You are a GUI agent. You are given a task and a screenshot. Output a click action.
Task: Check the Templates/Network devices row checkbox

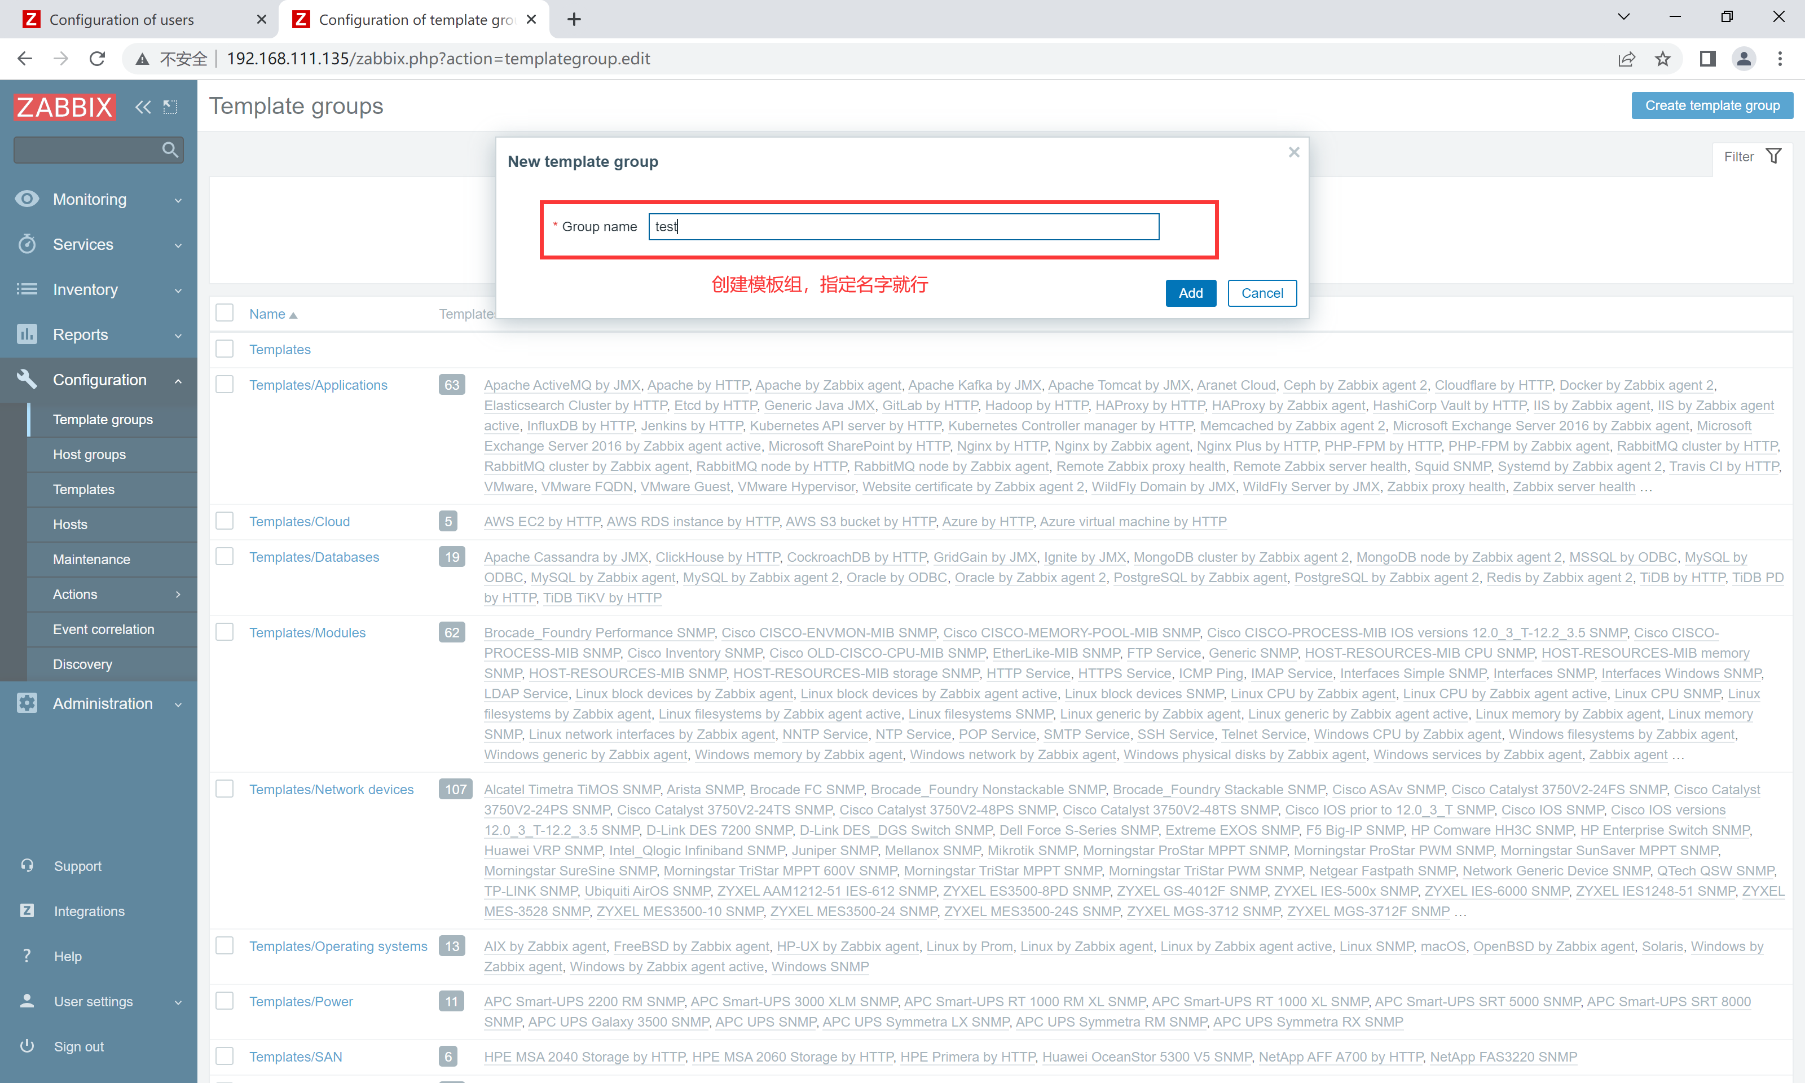click(224, 789)
